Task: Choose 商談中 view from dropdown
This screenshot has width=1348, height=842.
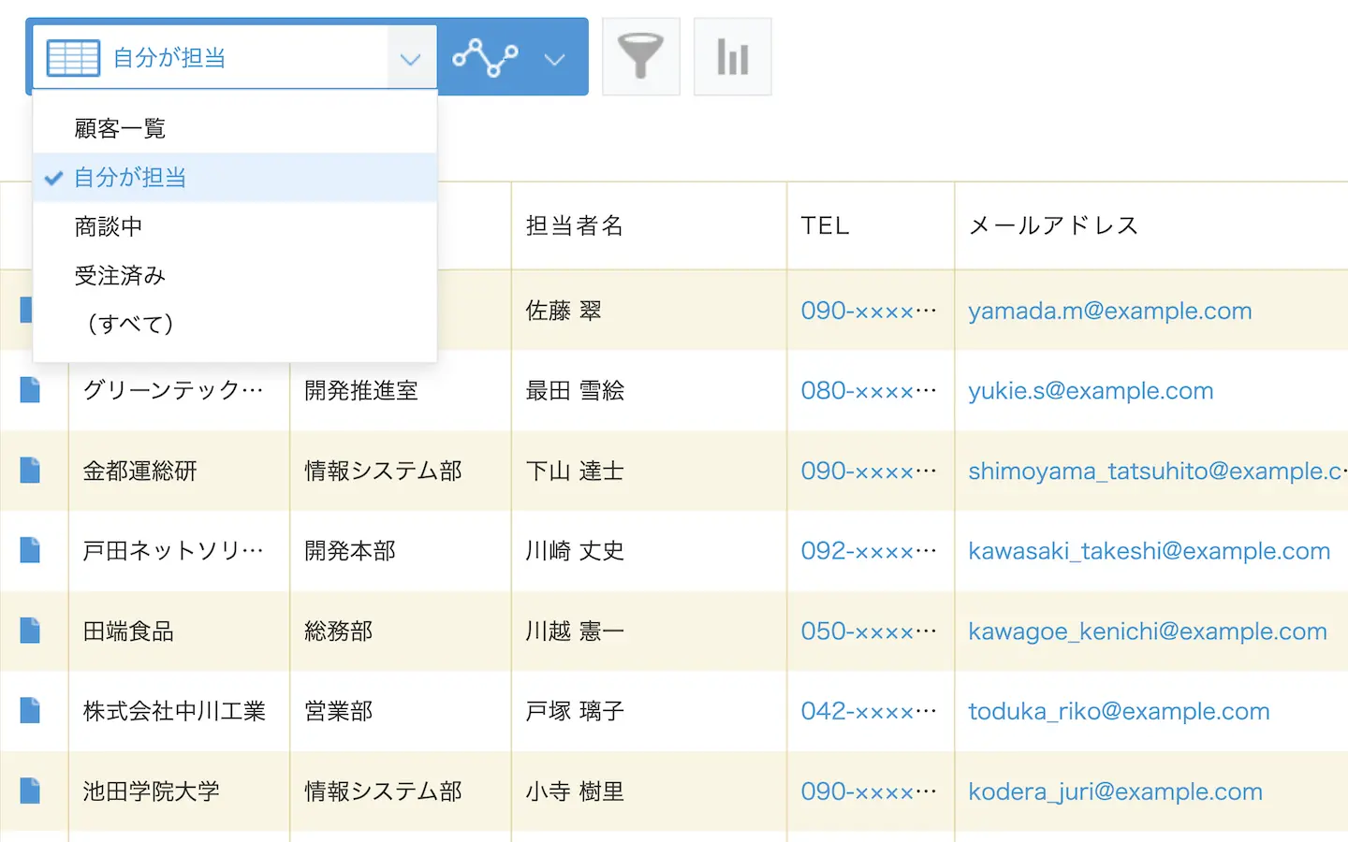Action: (x=109, y=226)
